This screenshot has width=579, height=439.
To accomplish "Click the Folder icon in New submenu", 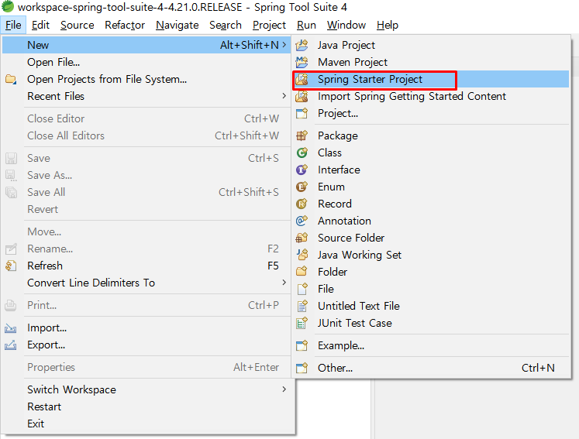I will point(302,272).
